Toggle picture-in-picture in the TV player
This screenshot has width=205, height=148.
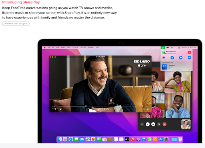(148, 109)
